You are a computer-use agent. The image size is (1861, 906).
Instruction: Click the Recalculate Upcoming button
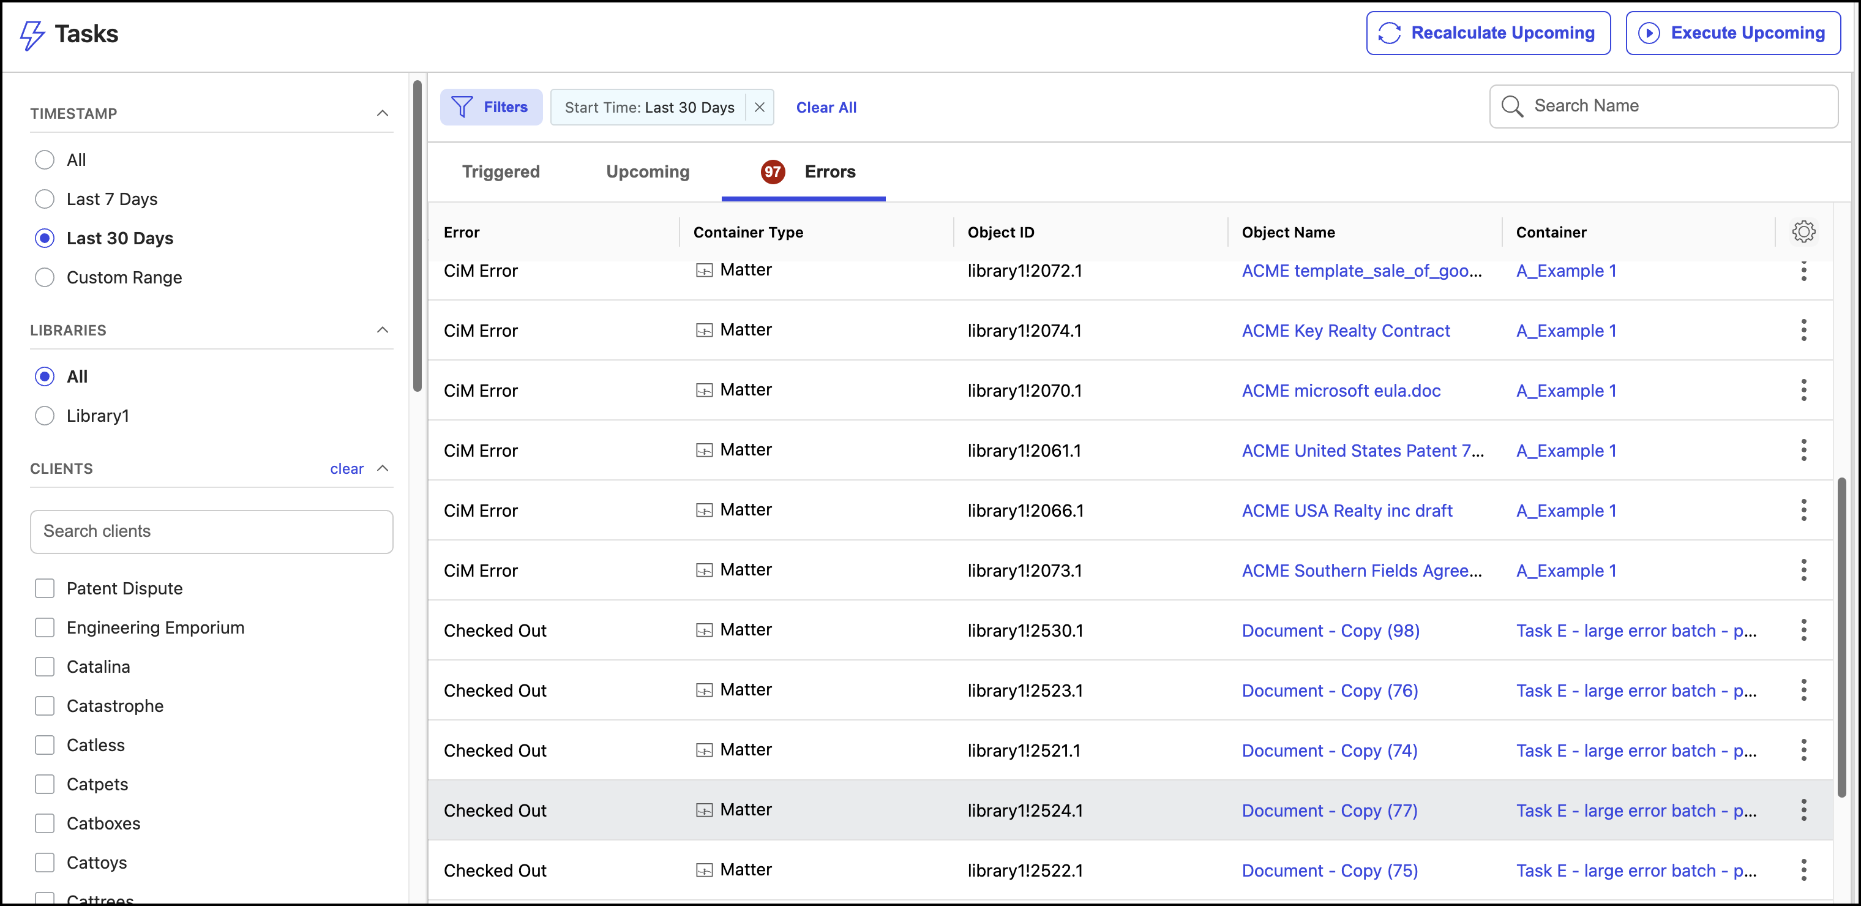(x=1488, y=33)
